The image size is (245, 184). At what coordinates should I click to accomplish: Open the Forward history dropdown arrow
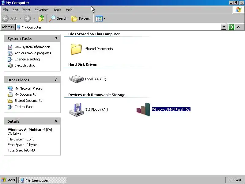pos(34,19)
